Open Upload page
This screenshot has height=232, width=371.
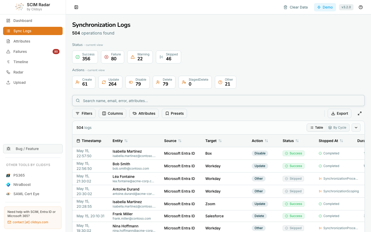(x=33, y=82)
